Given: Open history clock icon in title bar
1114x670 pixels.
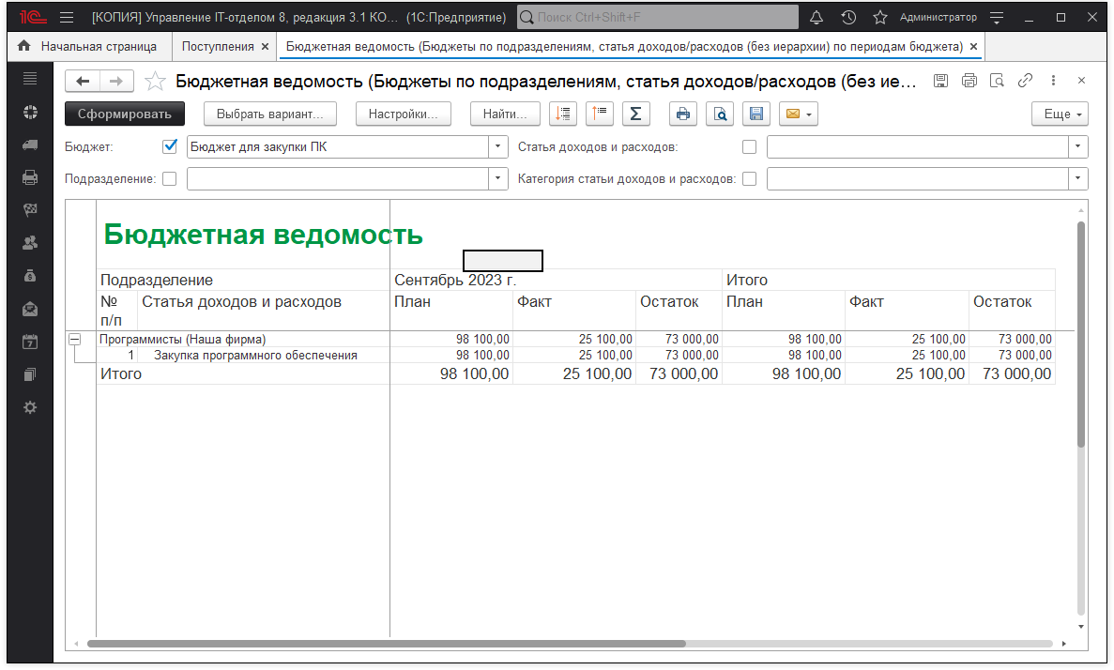Looking at the screenshot, I should pyautogui.click(x=848, y=18).
